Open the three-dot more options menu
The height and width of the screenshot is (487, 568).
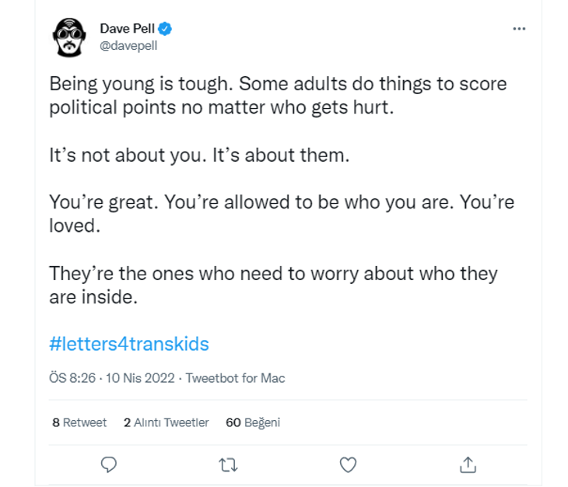(519, 29)
